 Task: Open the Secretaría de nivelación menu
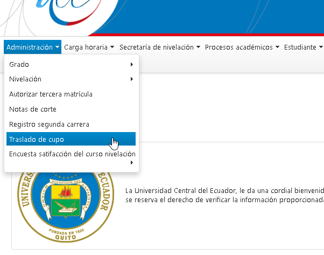159,47
